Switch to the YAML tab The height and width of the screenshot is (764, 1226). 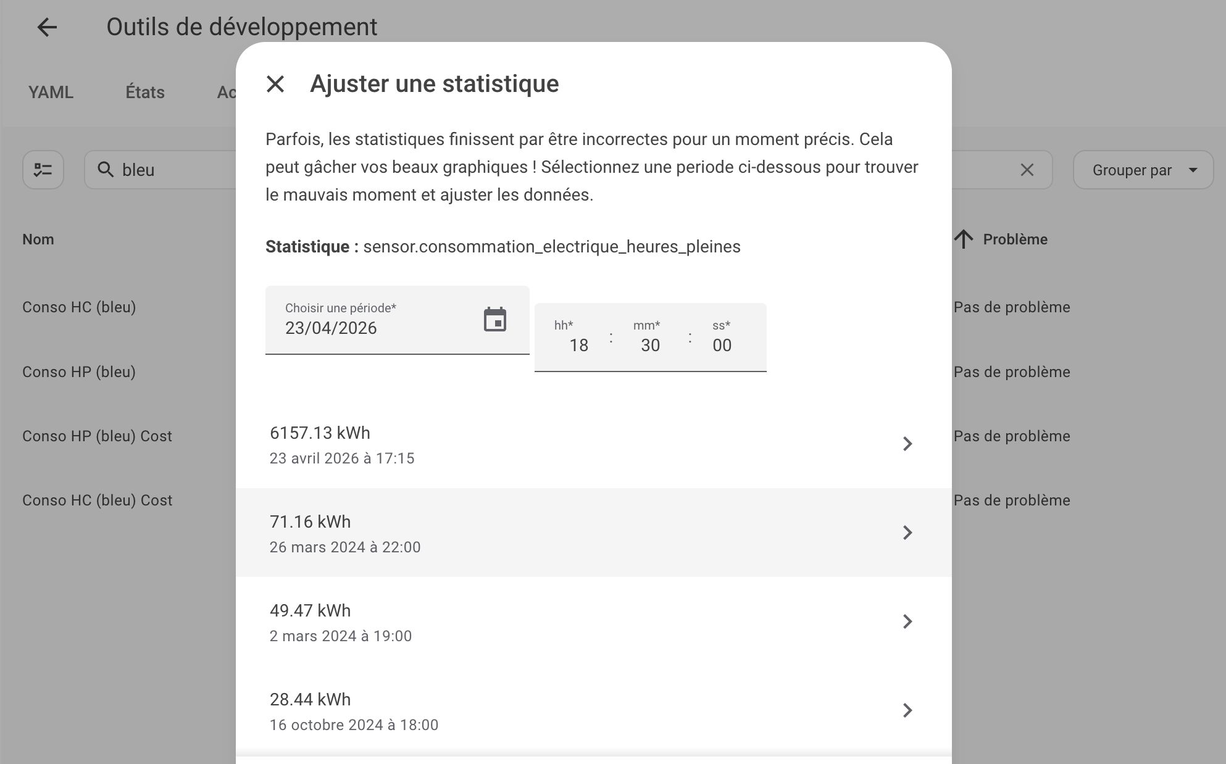pyautogui.click(x=51, y=93)
